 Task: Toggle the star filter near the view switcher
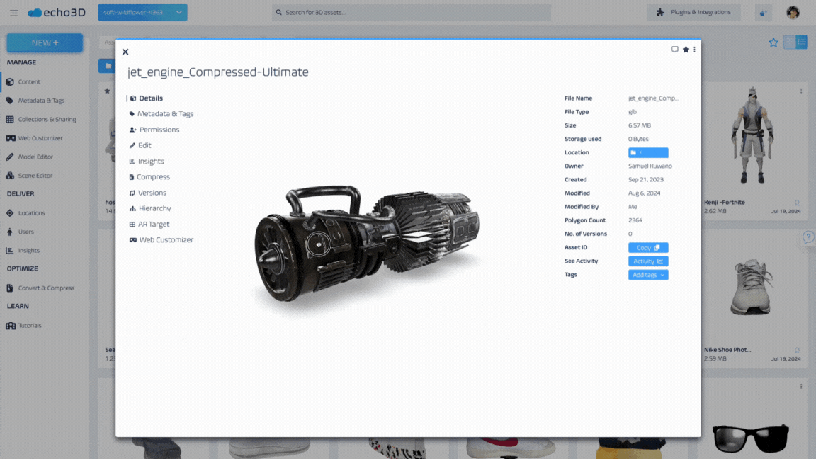(x=773, y=42)
